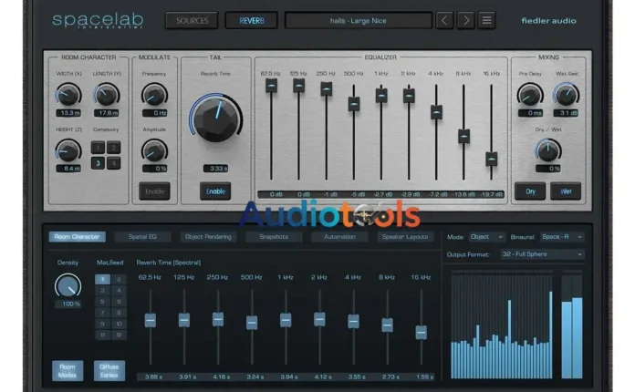Click the fiedler audio logo
Viewport: 635px width, 392px height.
(x=548, y=21)
